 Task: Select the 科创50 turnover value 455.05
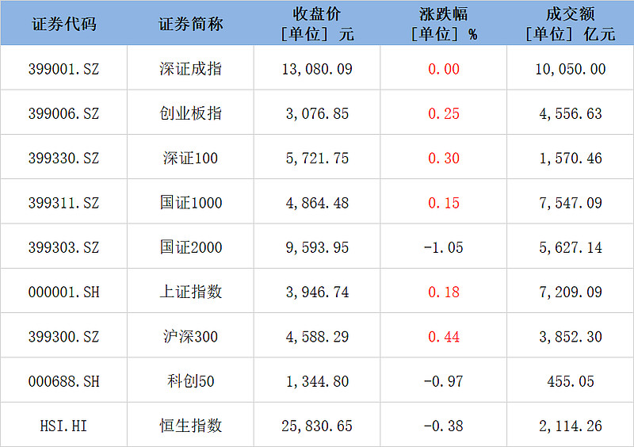pos(571,381)
